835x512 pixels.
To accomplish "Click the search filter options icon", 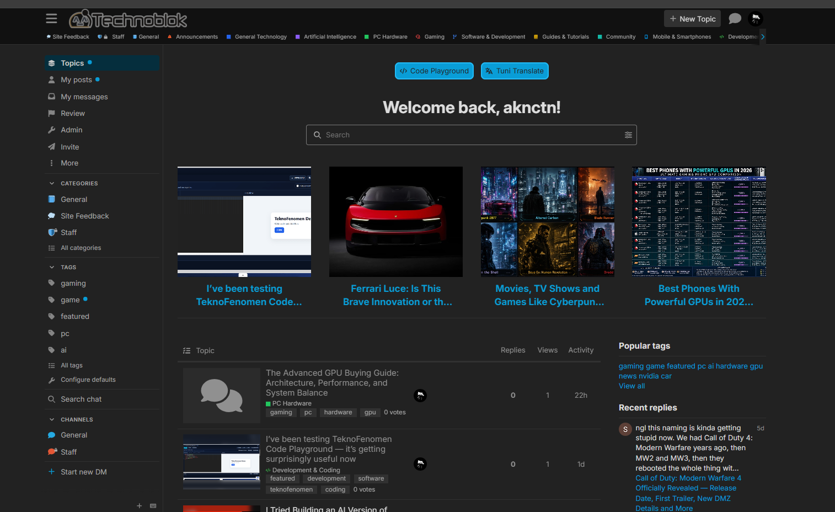I will [x=628, y=135].
